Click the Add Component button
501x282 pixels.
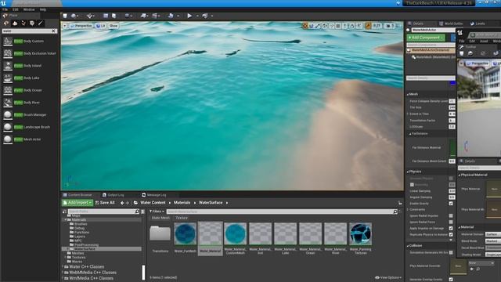(x=426, y=38)
